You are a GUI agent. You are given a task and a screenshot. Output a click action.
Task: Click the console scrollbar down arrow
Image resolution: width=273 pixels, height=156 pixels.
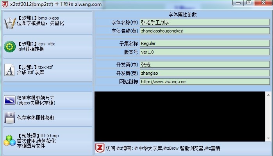(268, 138)
